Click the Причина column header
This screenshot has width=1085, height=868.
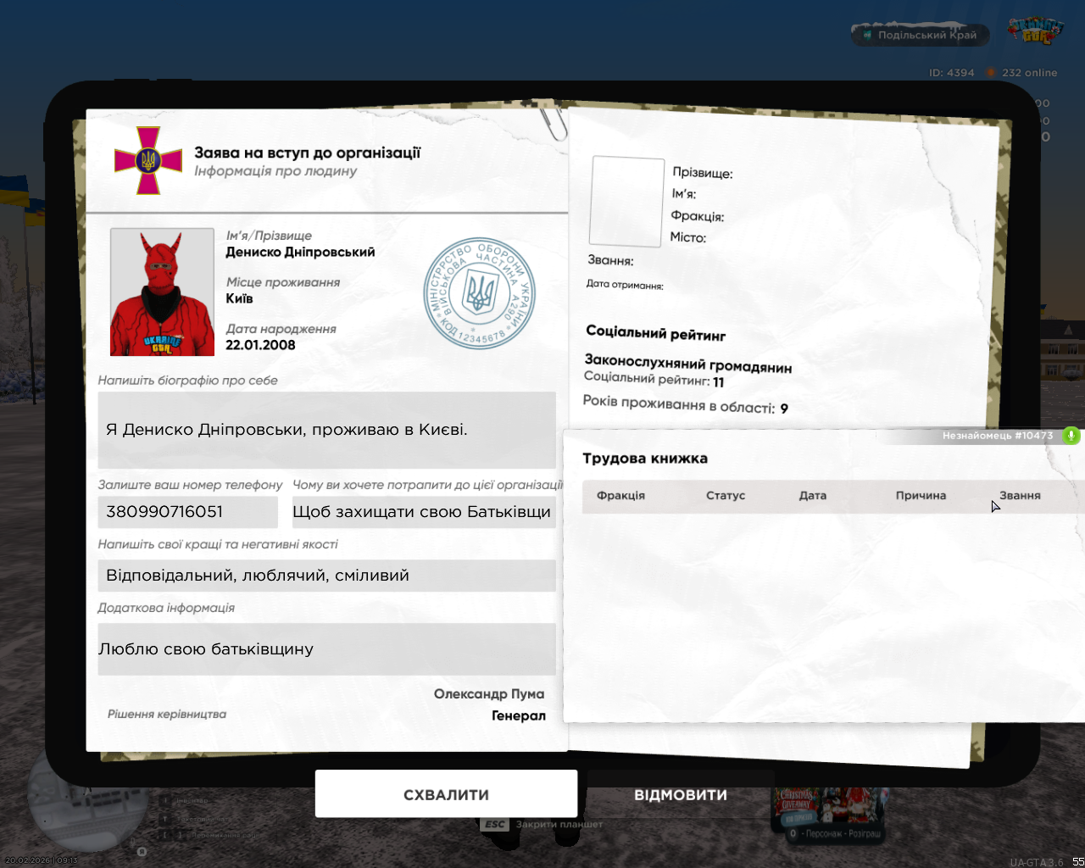pos(921,496)
